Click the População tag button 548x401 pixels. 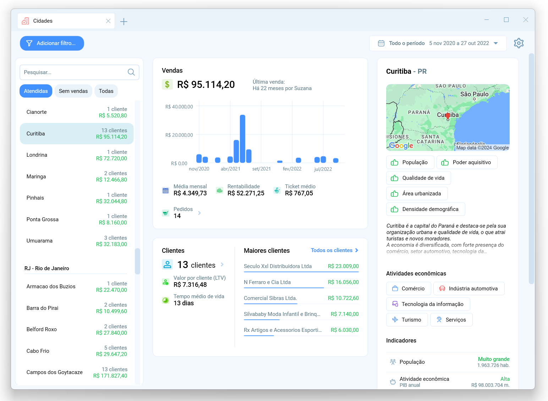[410, 162]
